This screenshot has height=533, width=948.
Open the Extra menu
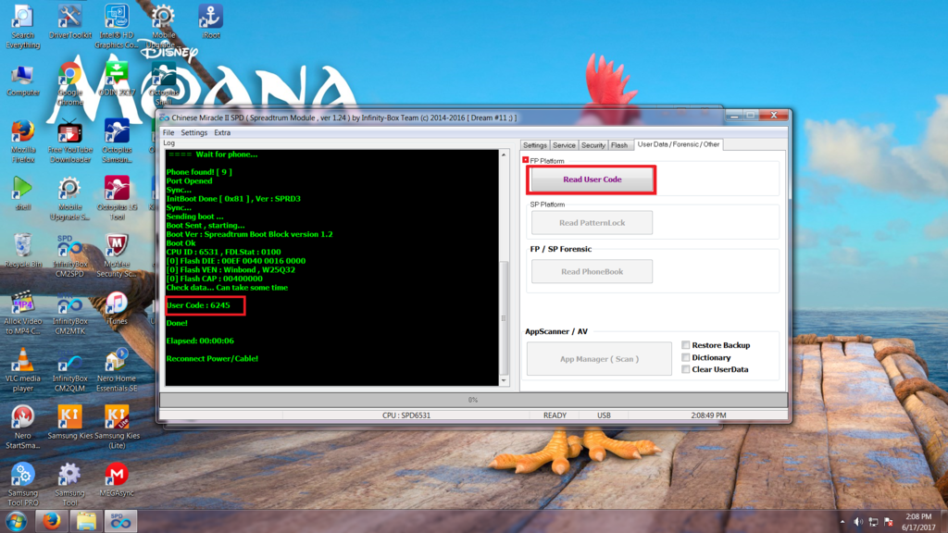point(222,132)
